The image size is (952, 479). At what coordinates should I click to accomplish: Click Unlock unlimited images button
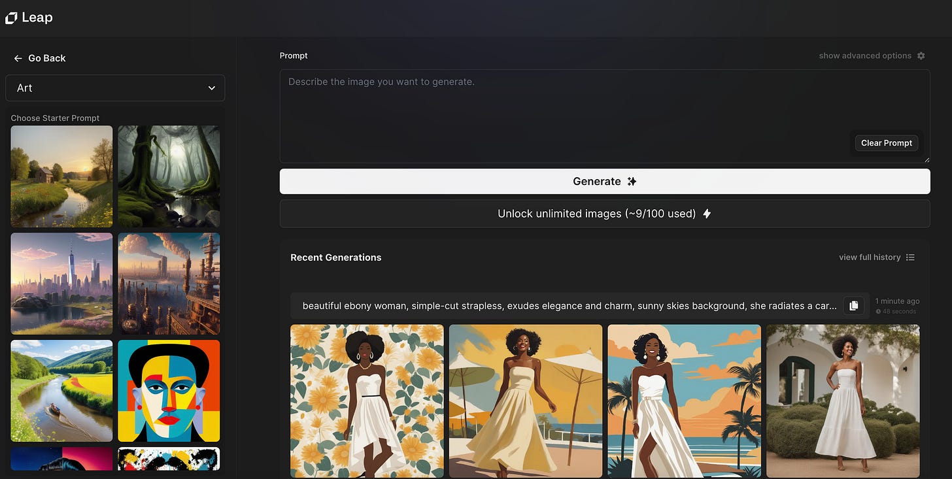(605, 214)
